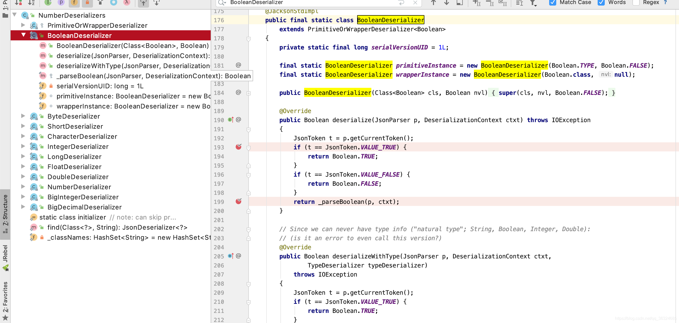Uncheck the Words checkbox
Image resolution: width=679 pixels, height=323 pixels.
[601, 3]
